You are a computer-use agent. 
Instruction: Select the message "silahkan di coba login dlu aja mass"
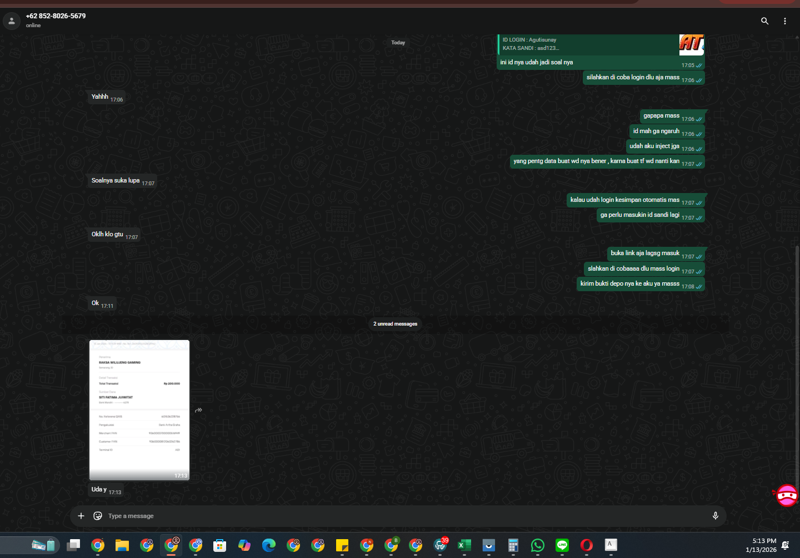(x=644, y=78)
